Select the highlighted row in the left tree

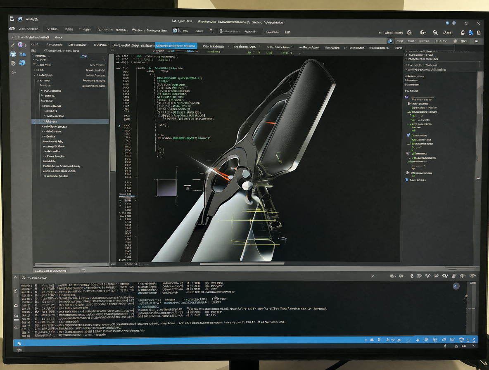pyautogui.click(x=70, y=121)
